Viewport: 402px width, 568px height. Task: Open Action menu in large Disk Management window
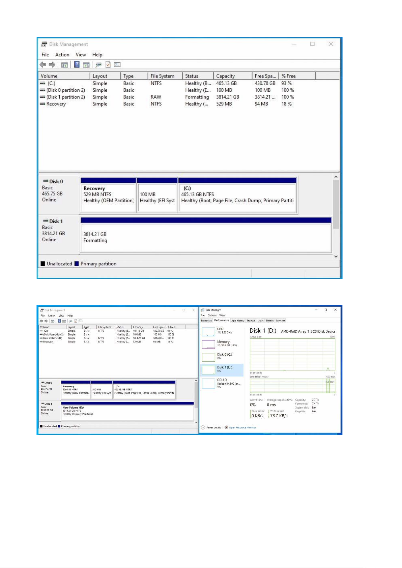pos(62,55)
